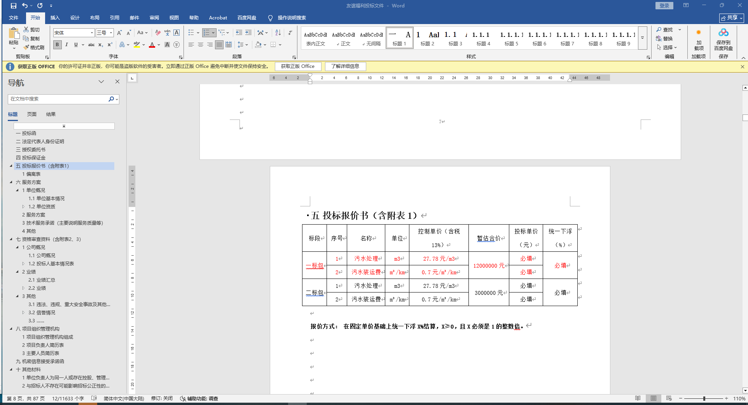Screen dimensions: 748x405
Task: Click the 辅助功能: 调查 status bar item
Action: (x=199, y=398)
